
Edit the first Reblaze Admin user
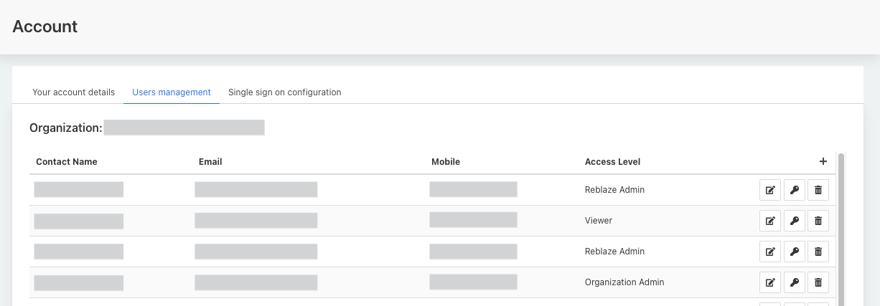(x=770, y=190)
